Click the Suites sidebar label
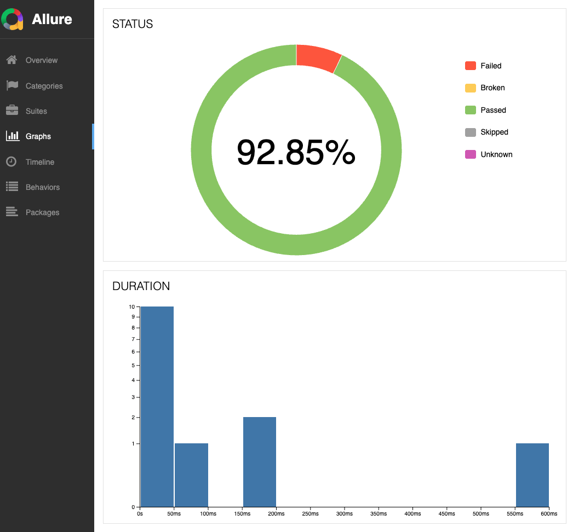The image size is (573, 532). (36, 111)
